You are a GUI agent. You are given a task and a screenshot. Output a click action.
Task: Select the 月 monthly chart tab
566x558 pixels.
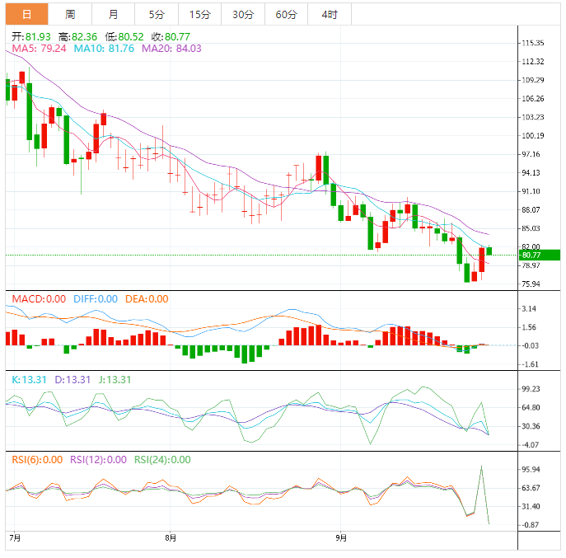pos(113,14)
